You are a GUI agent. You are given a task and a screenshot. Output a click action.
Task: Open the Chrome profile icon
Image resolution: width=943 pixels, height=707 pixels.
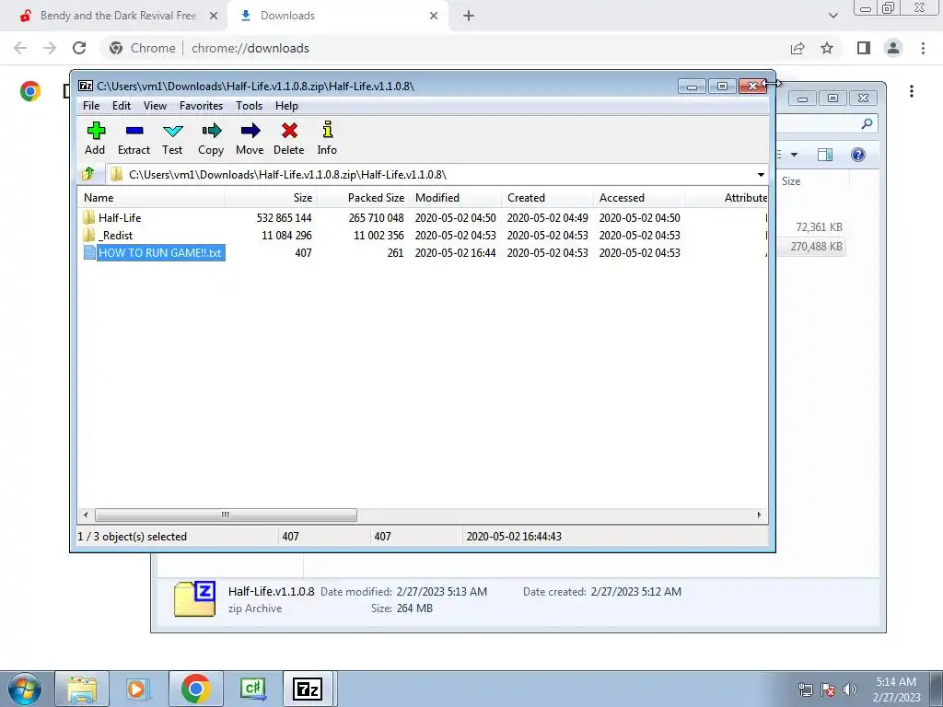point(893,48)
